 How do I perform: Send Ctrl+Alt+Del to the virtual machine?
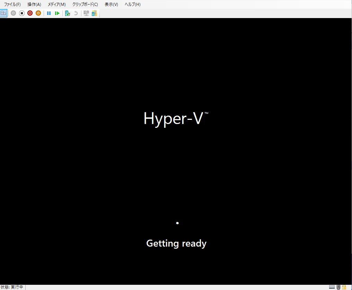coord(3,13)
